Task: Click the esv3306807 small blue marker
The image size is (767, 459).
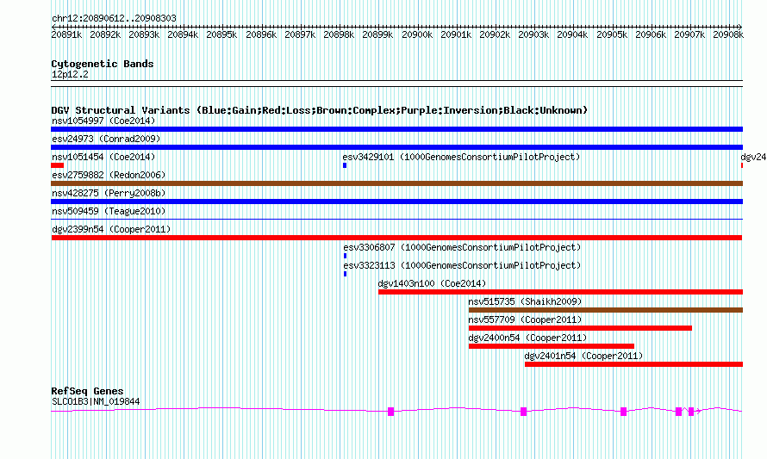Action: (x=346, y=256)
